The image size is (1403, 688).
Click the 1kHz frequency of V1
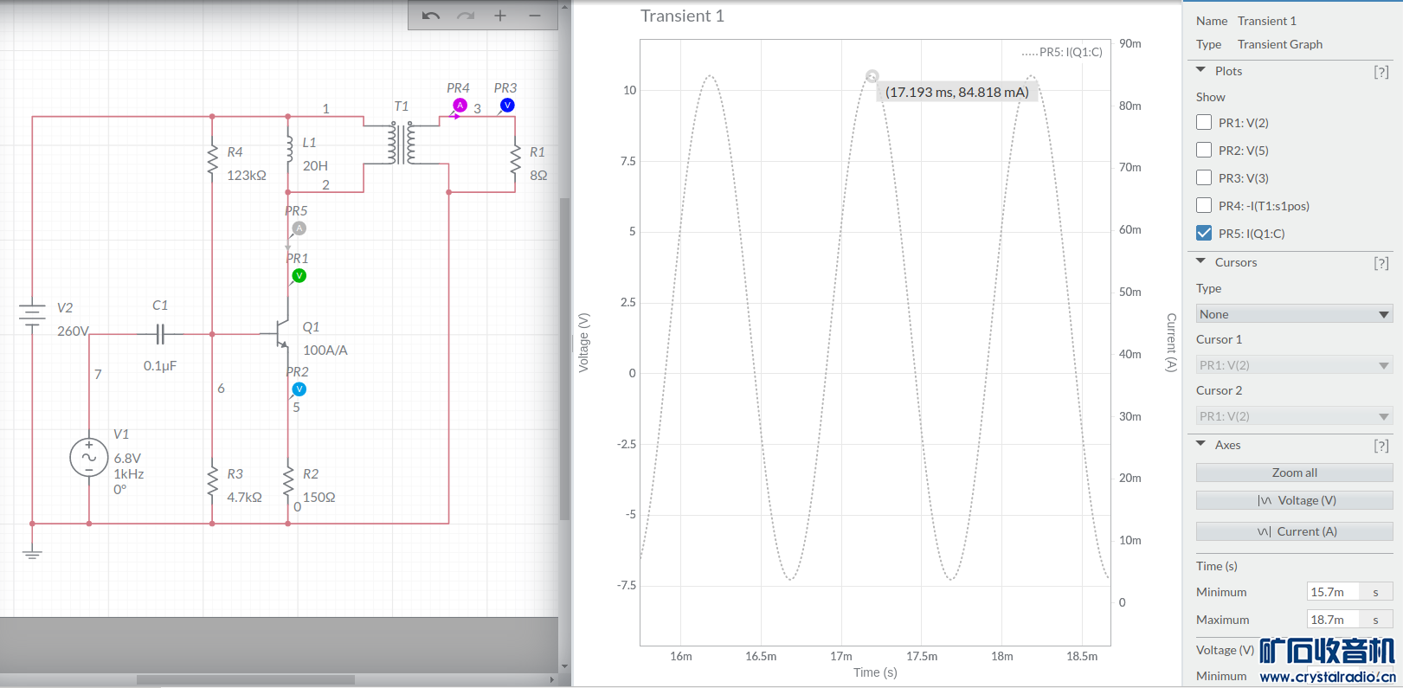tap(129, 474)
